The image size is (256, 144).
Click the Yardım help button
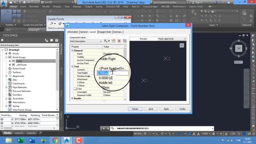(x=182, y=109)
